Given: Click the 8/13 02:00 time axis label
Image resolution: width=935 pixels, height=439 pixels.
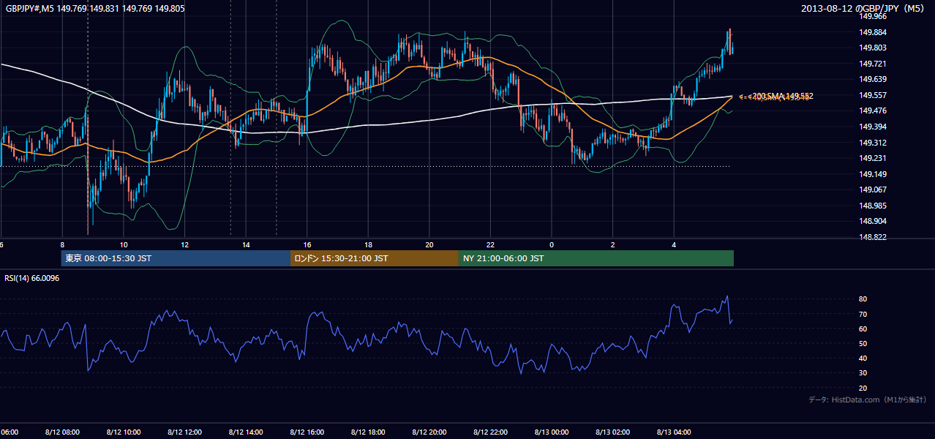Looking at the screenshot, I should point(612,432).
